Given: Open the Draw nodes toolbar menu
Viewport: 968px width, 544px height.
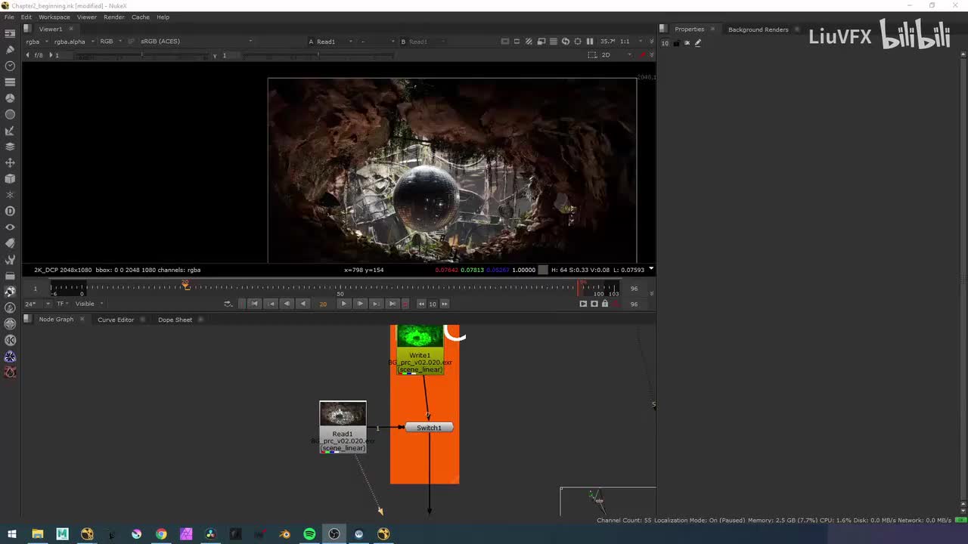Looking at the screenshot, I should pyautogui.click(x=10, y=50).
